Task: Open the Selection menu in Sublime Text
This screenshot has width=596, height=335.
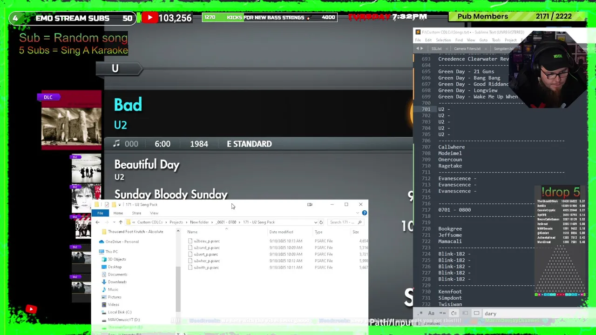Action: tap(443, 40)
